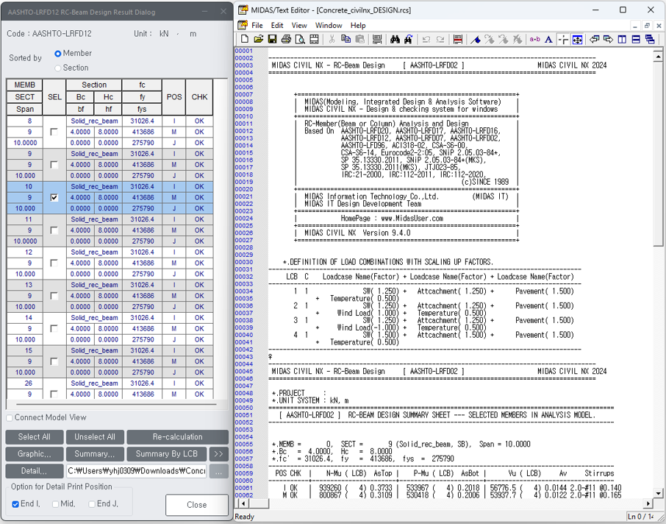Viewport: 666px width, 524px height.
Task: Tile windows vertically from the toolbar
Action: pos(622,40)
